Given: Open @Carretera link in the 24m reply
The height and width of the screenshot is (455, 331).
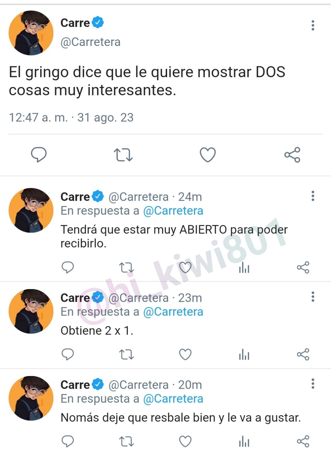Looking at the screenshot, I should (173, 211).
